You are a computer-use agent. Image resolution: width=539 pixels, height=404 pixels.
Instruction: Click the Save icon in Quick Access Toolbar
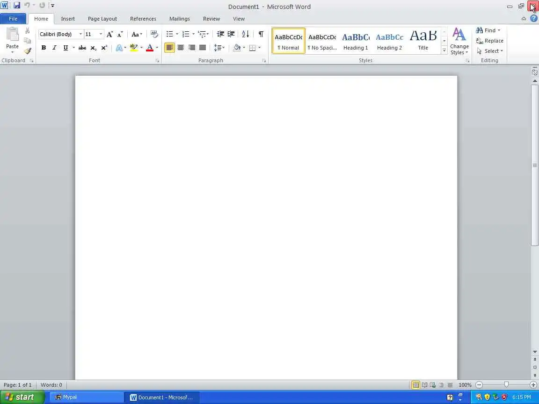[x=16, y=6]
